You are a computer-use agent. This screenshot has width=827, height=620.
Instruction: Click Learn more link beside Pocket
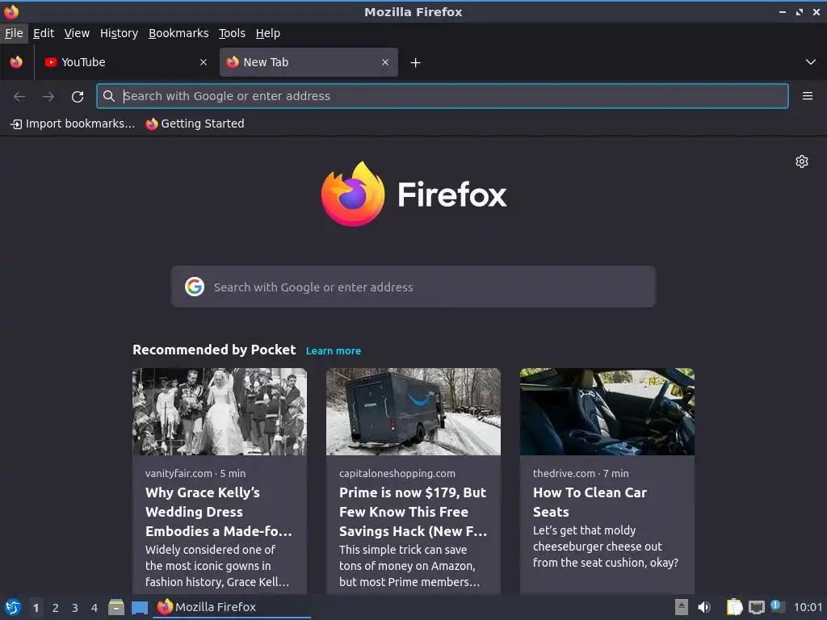(334, 350)
